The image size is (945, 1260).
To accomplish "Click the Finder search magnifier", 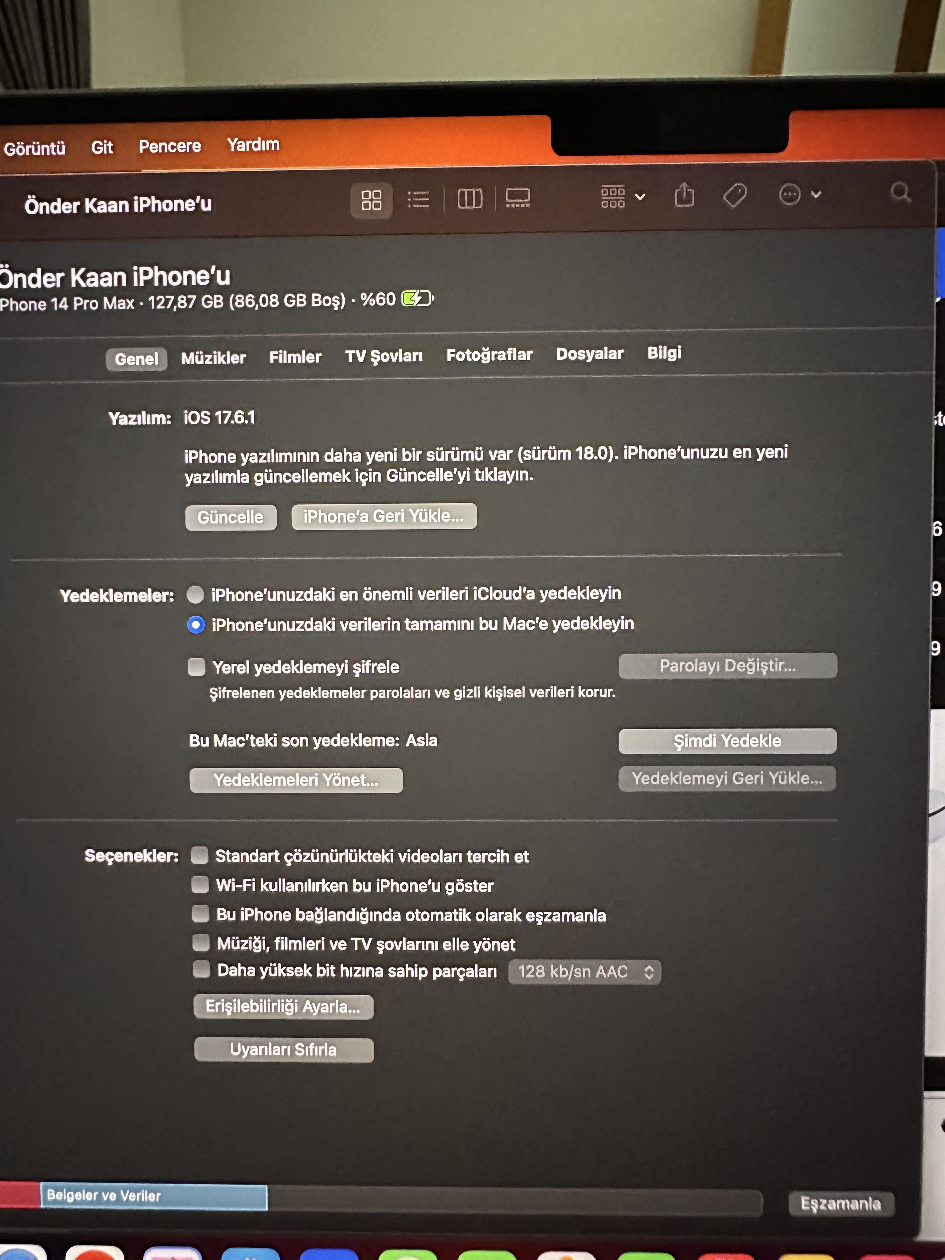I will [901, 192].
